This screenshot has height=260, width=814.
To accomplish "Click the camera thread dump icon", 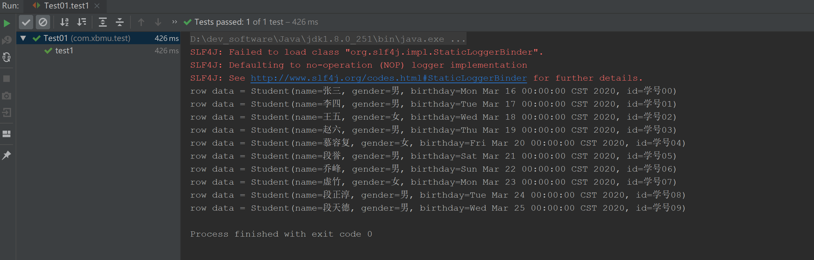I will click(7, 96).
